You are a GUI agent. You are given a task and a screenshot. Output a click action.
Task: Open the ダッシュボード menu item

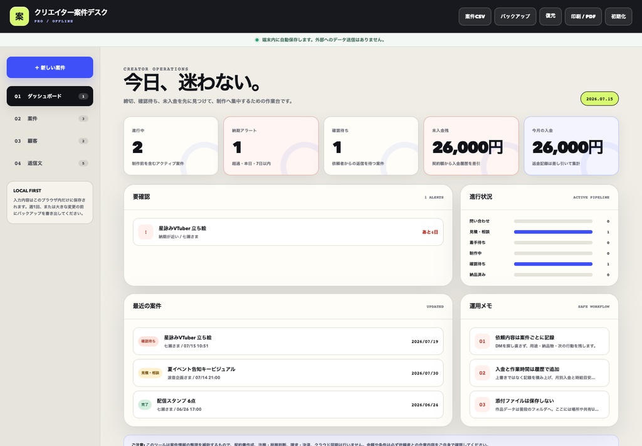(50, 96)
